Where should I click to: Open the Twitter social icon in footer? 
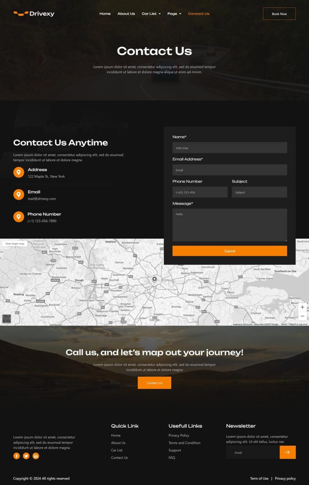26,456
